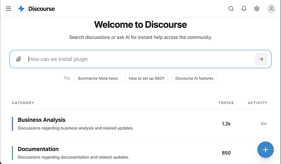Open the settings gear icon
Image resolution: width=281 pixels, height=164 pixels.
257,9
